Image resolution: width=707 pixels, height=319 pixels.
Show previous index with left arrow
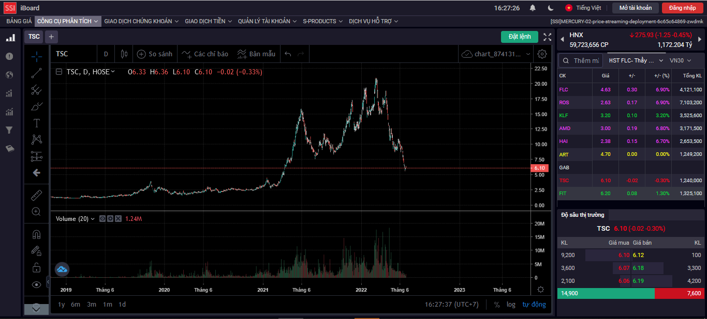pos(562,39)
